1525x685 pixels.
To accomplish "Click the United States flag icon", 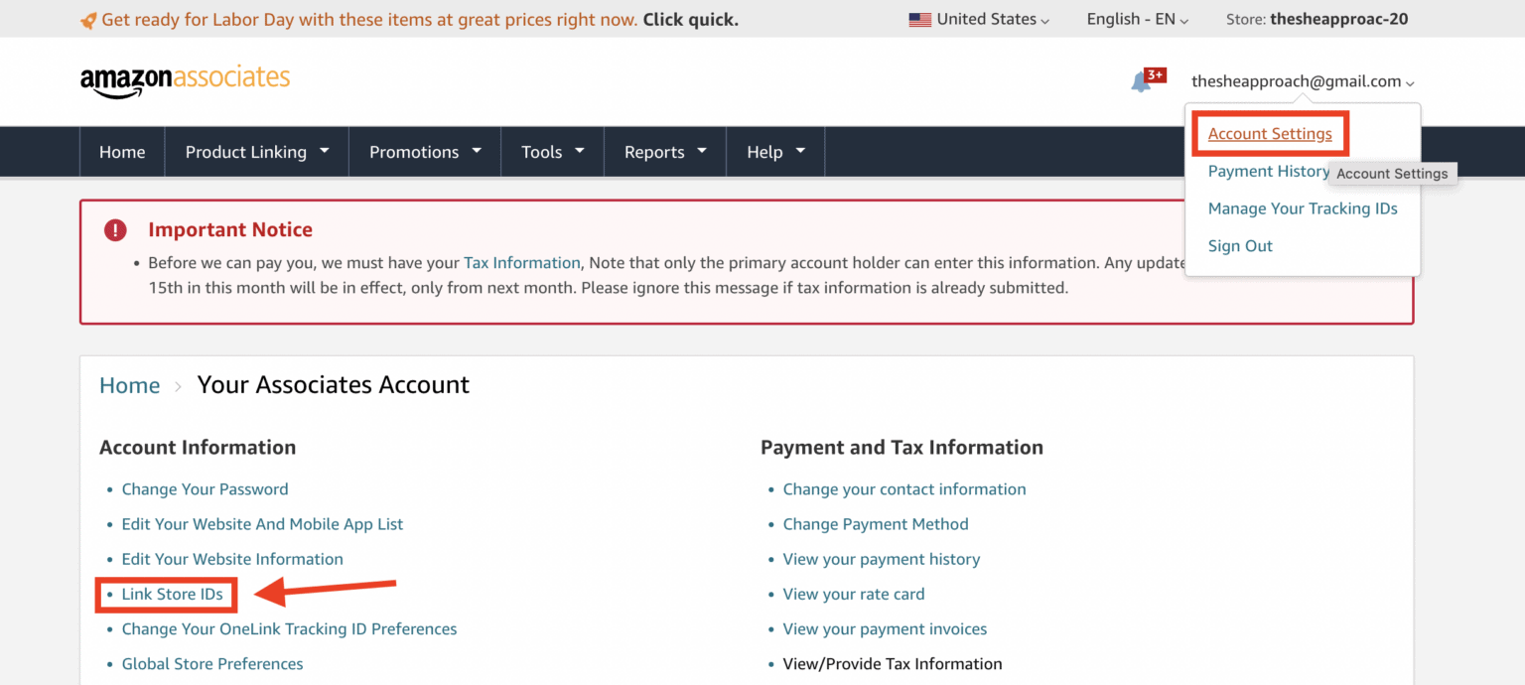I will [919, 18].
